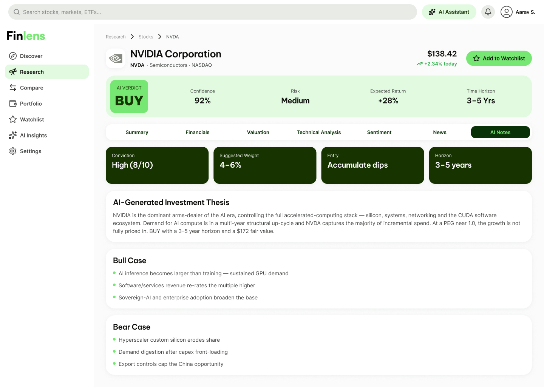Open Research in sidebar
This screenshot has height=387, width=544.
click(47, 72)
